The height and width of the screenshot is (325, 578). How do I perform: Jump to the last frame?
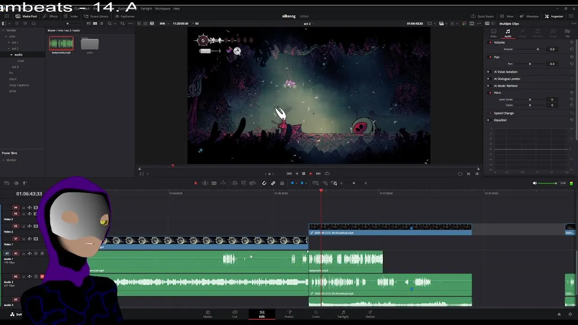pos(318,173)
